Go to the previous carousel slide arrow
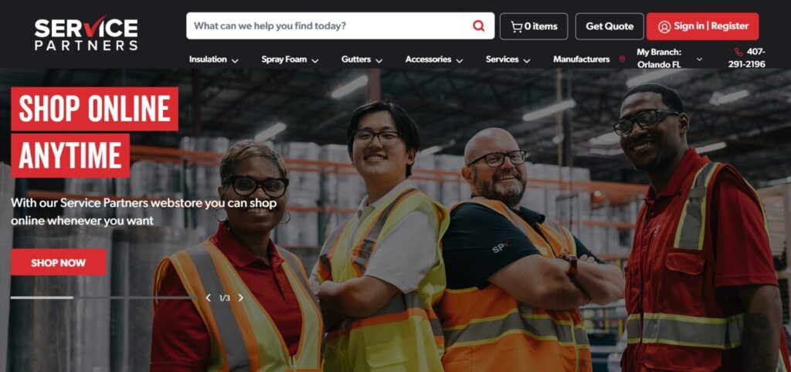Screen dimensions: 791x372 (208, 298)
